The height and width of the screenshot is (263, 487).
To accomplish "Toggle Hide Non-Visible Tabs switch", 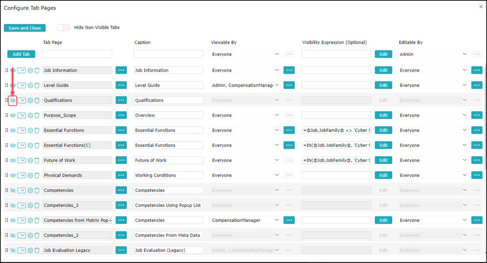I will (x=63, y=28).
